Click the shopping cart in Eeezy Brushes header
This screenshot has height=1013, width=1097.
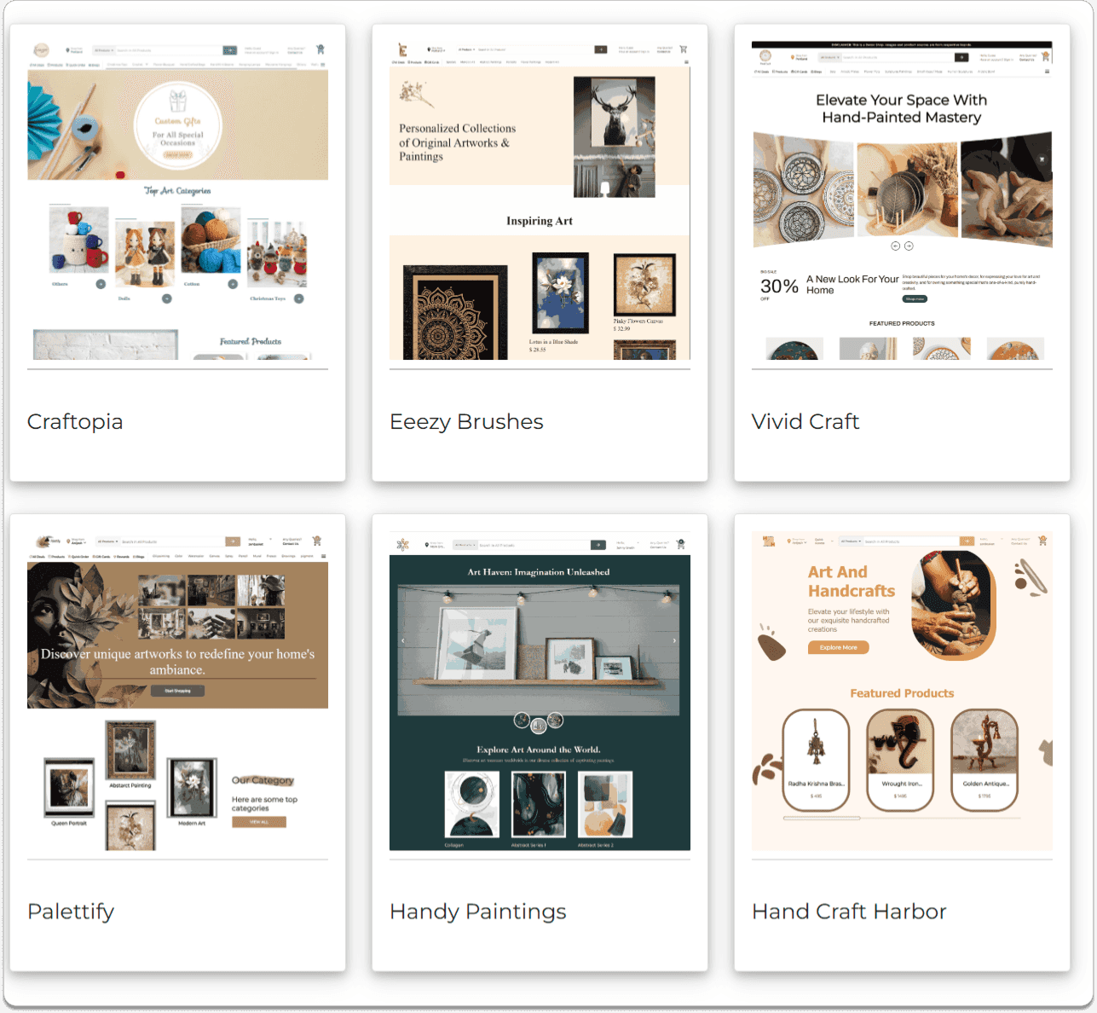click(x=683, y=49)
